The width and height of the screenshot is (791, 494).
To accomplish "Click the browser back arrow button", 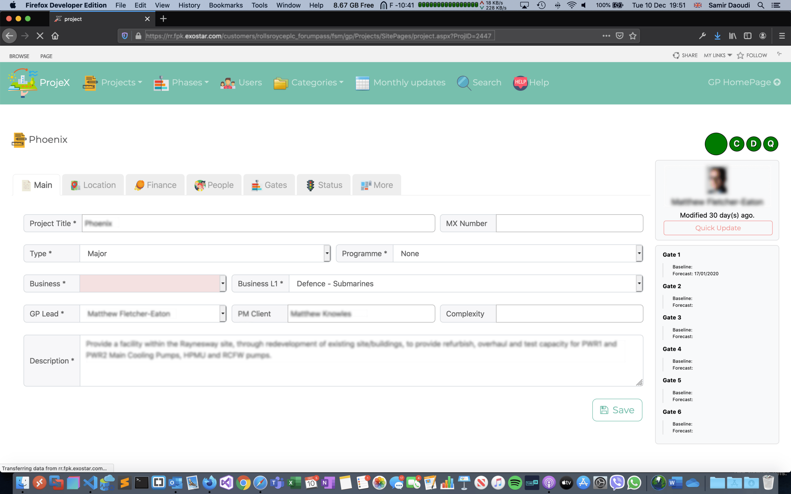I will pos(10,36).
